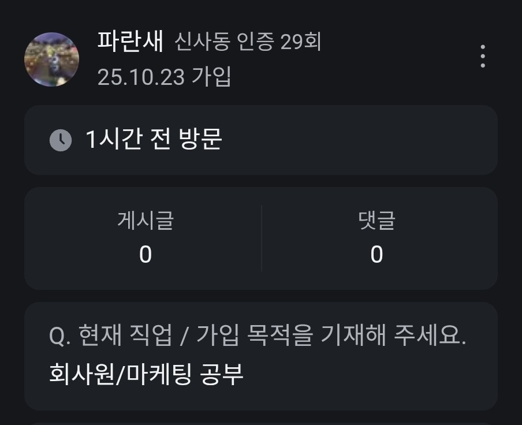Click empty space right of the answer text

point(370,374)
